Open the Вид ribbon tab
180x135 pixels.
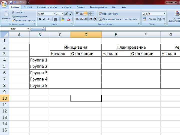tap(114, 7)
